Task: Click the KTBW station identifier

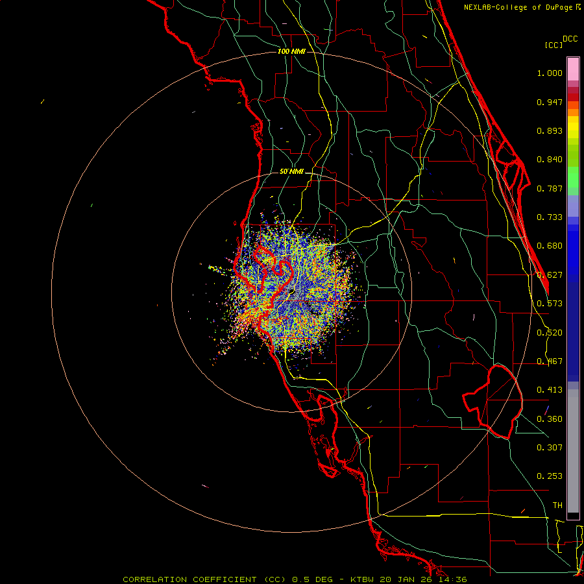Action: [x=361, y=579]
